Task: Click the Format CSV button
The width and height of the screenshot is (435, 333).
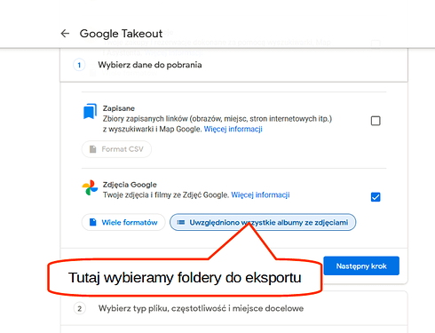Action: 116,149
